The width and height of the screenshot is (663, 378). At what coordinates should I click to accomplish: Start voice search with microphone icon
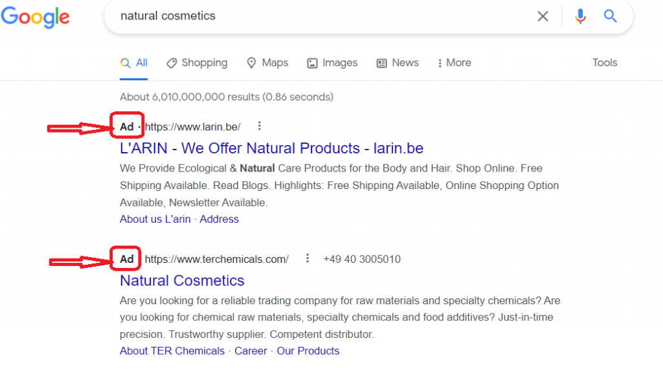580,16
